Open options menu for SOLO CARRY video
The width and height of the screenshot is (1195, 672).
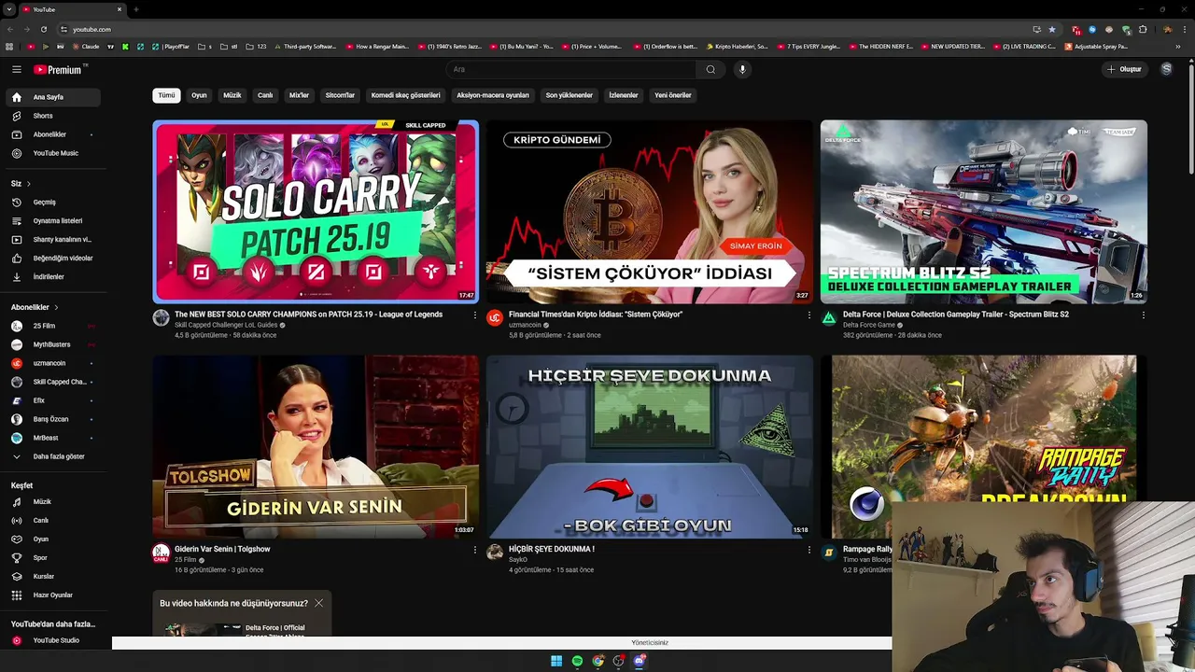pos(474,315)
